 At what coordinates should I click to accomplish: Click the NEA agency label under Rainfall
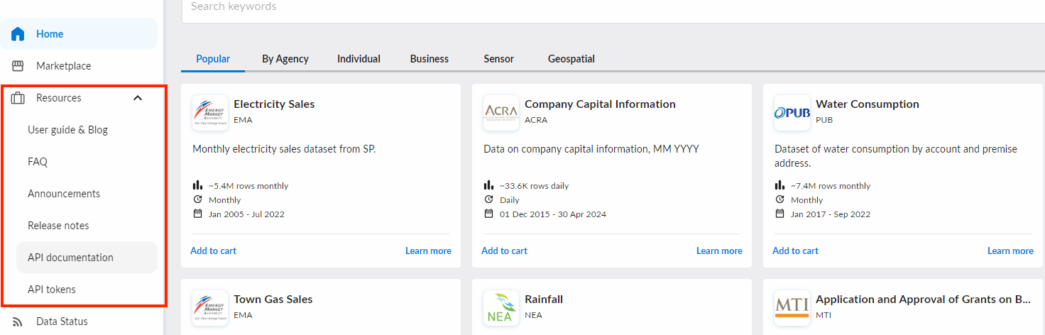pyautogui.click(x=533, y=315)
